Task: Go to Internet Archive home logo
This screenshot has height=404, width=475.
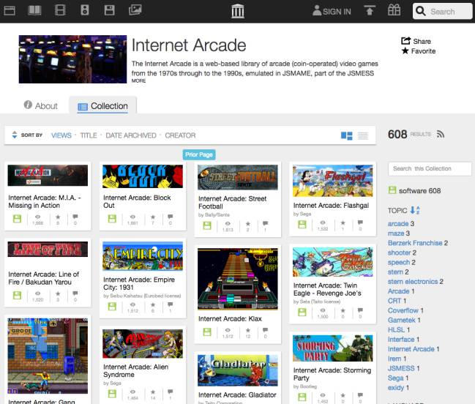Action: click(237, 11)
